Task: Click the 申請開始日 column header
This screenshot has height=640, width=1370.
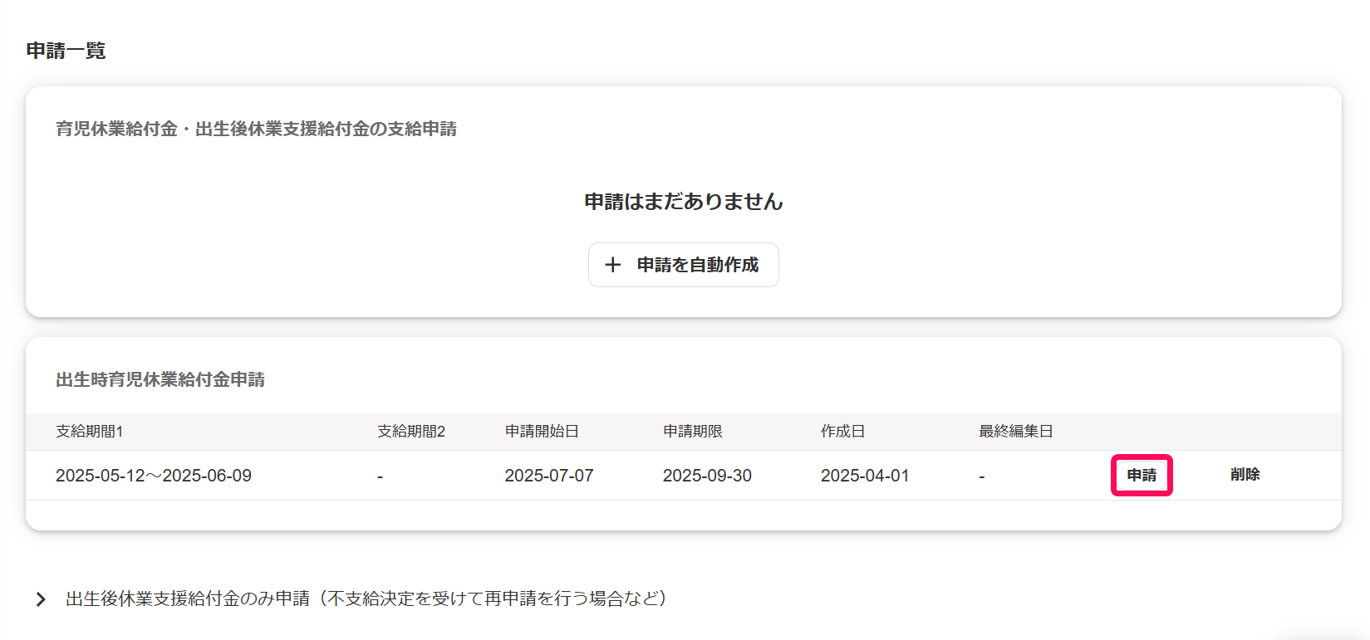Action: tap(542, 432)
